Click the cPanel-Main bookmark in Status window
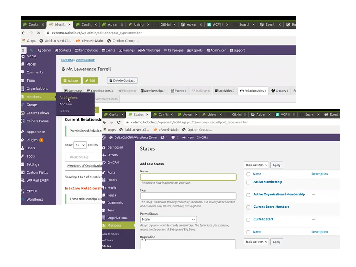Screen dimensions: 356x267 point(166,130)
